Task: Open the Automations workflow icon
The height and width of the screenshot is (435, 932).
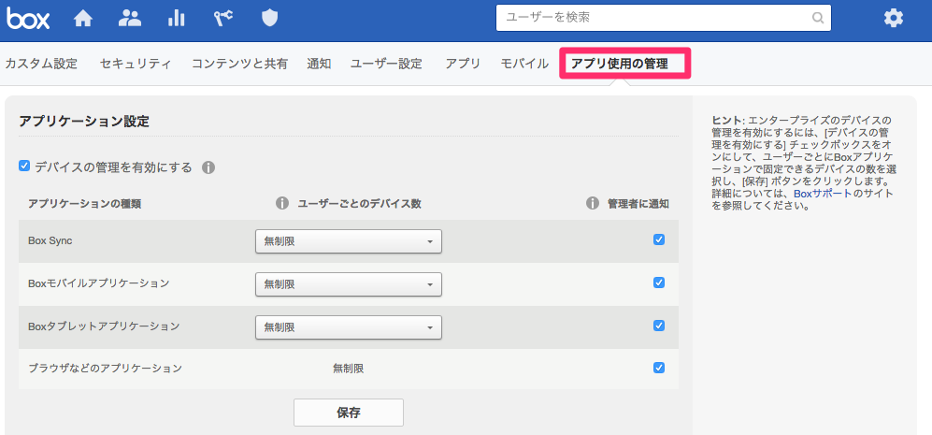Action: tap(222, 18)
